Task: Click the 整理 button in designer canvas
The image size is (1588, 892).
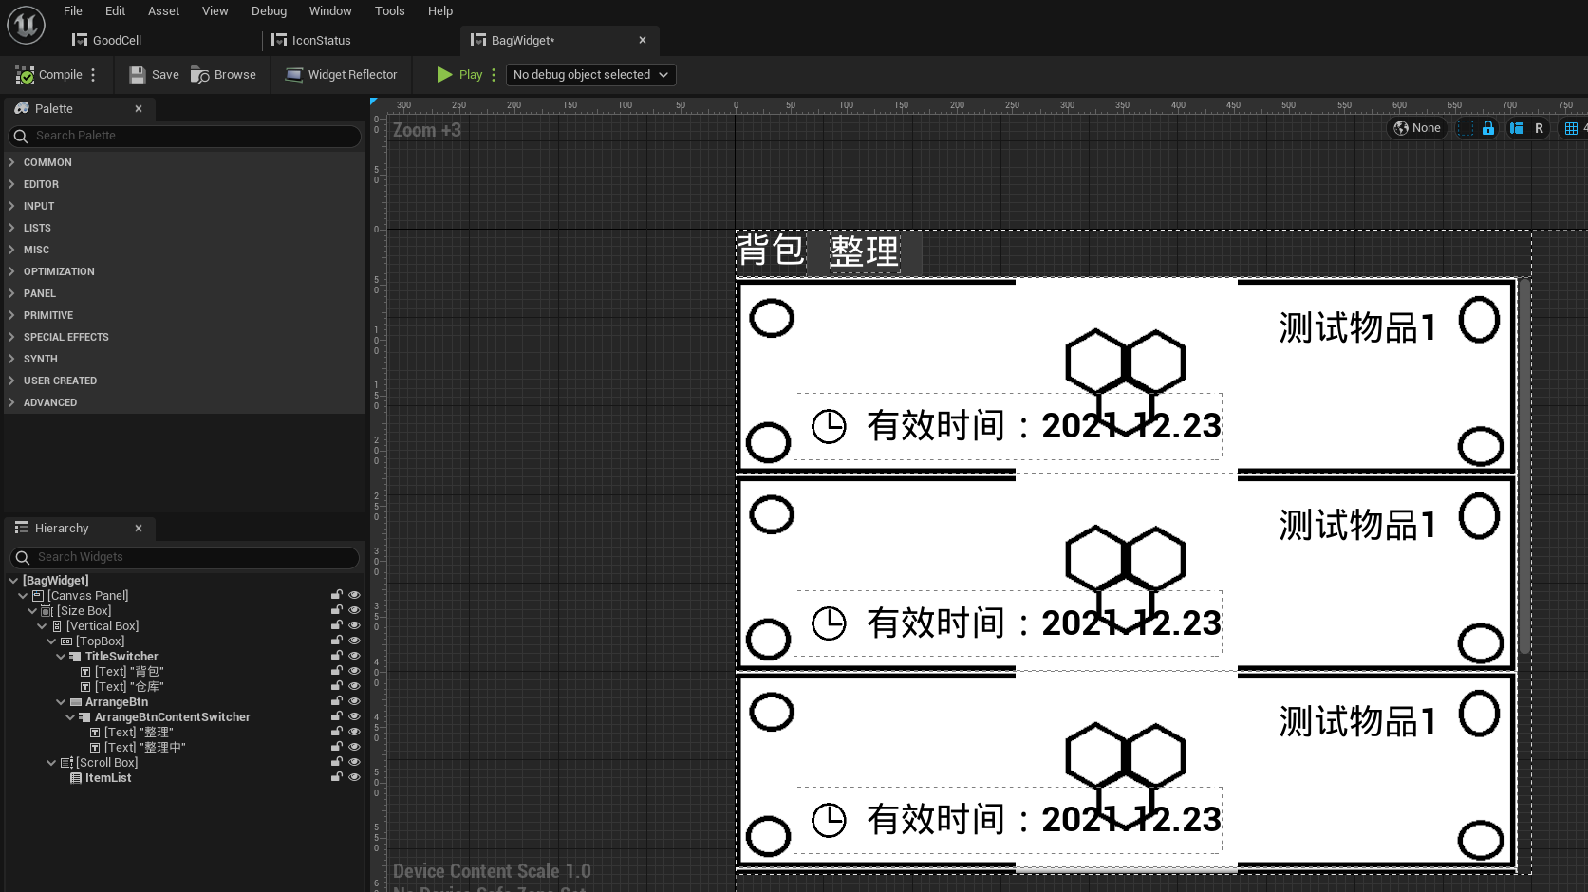Action: coord(864,252)
